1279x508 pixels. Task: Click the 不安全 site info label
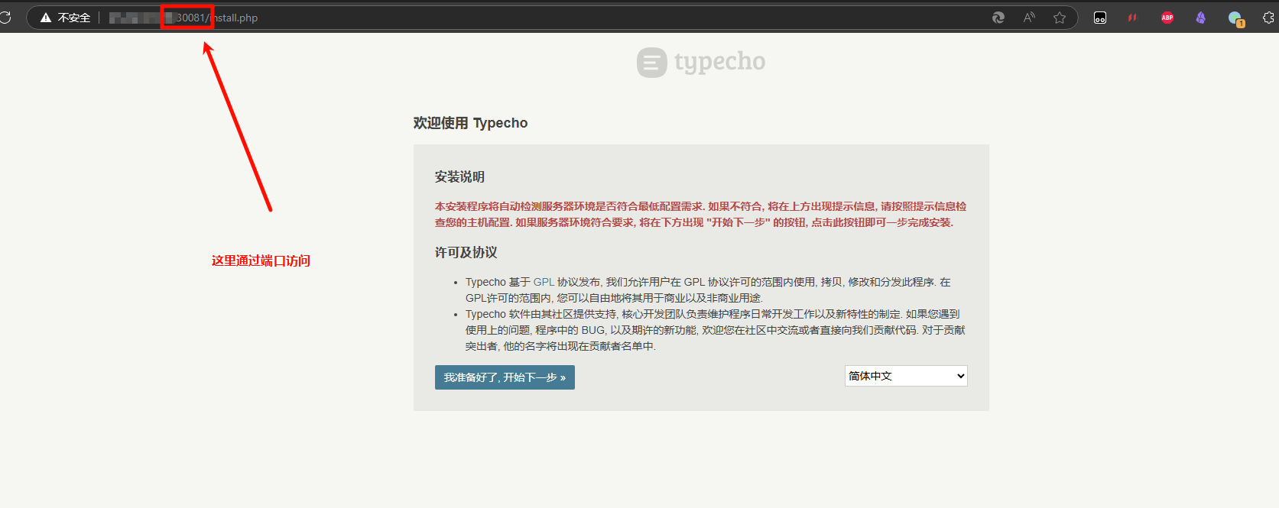tap(74, 18)
